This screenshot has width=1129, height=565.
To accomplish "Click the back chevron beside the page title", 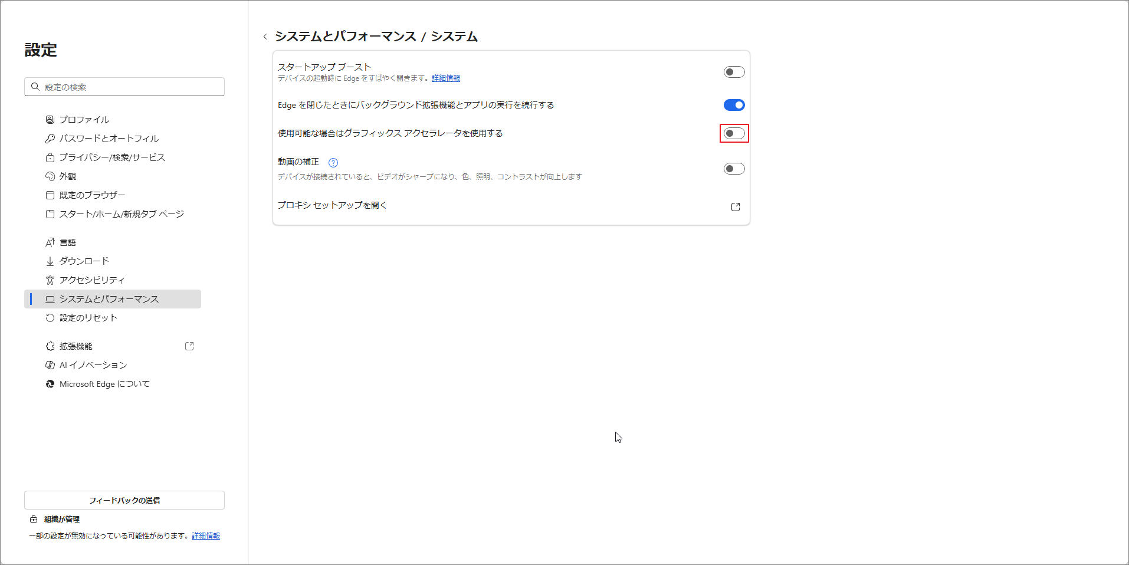I will (265, 36).
